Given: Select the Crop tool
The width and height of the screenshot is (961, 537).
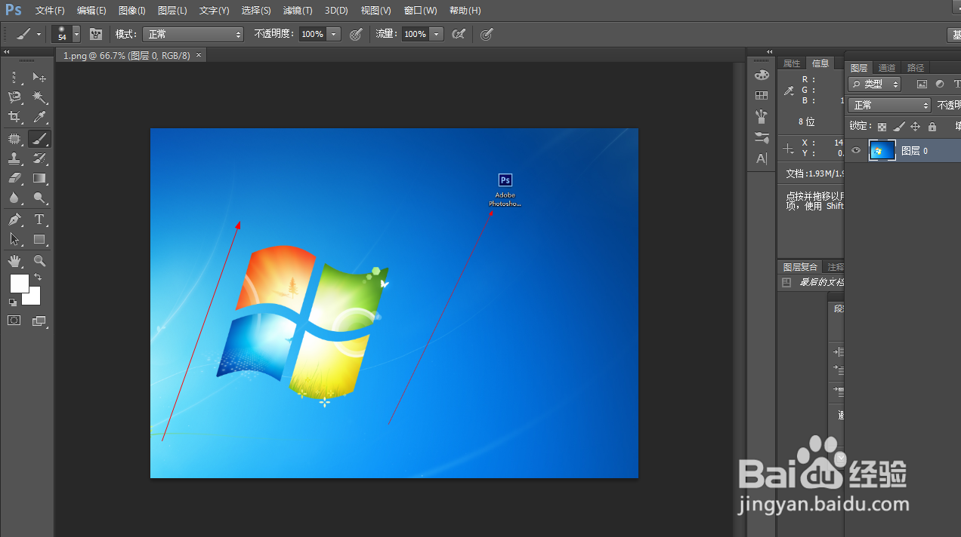Looking at the screenshot, I should pyautogui.click(x=14, y=117).
